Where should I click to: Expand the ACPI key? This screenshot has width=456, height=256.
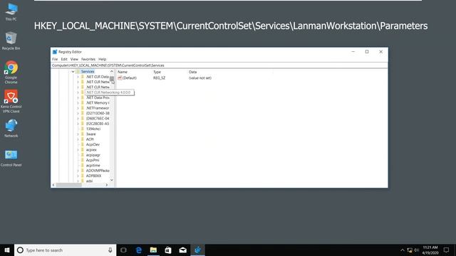78,139
